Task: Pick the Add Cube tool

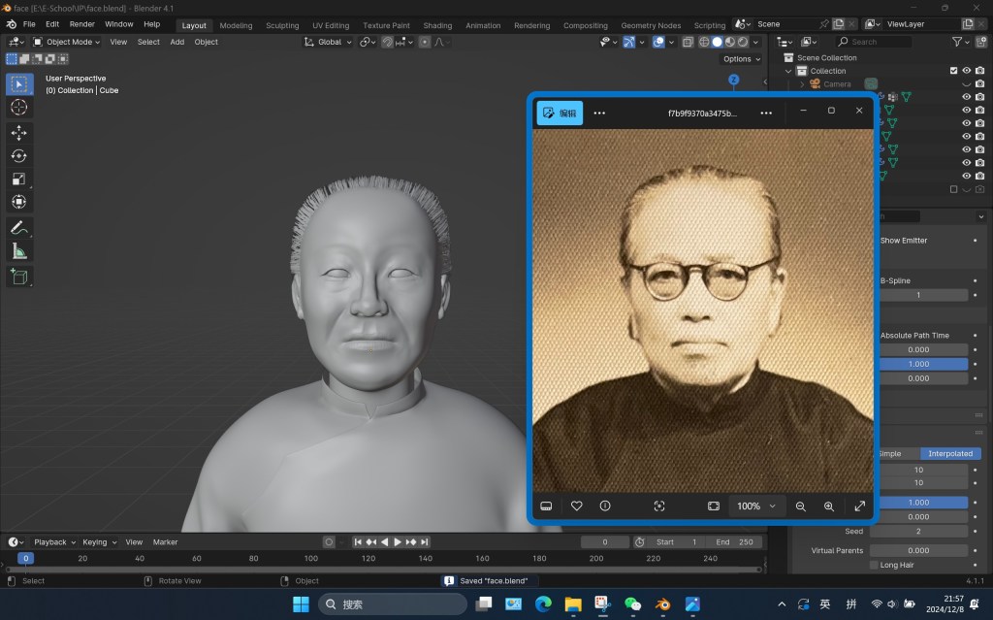Action: (18, 277)
